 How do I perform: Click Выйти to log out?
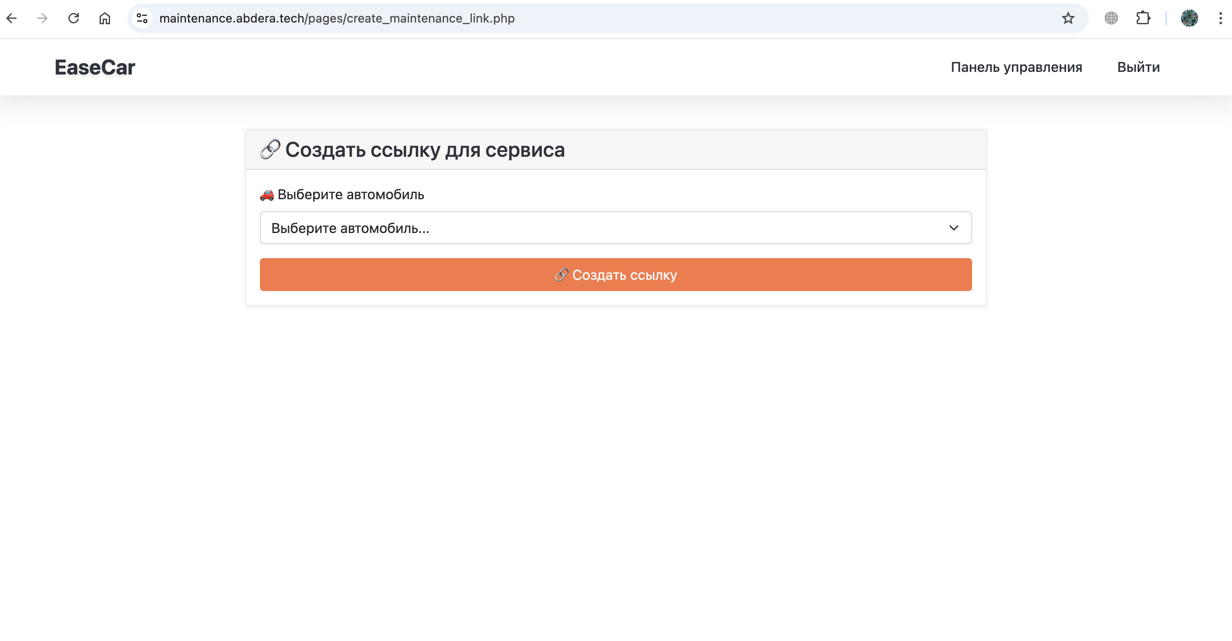pos(1138,68)
